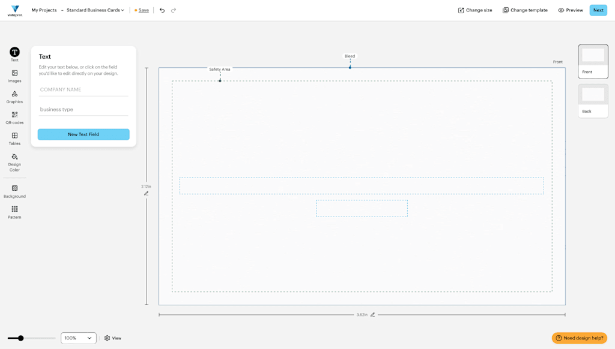Screen dimensions: 615x349
Task: Select the Text tool in the sidebar
Action: point(14,53)
